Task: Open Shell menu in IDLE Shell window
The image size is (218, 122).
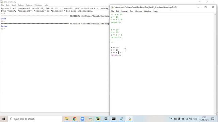Action: (x=14, y=5)
